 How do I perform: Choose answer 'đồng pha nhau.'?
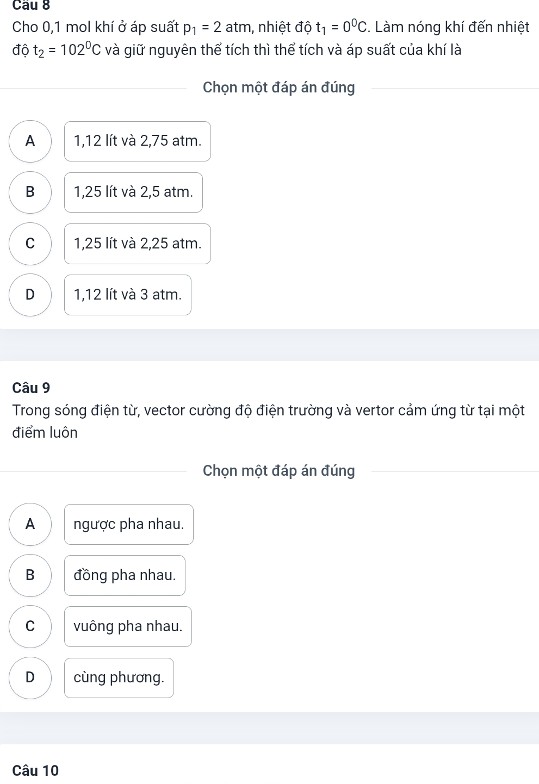(x=125, y=575)
